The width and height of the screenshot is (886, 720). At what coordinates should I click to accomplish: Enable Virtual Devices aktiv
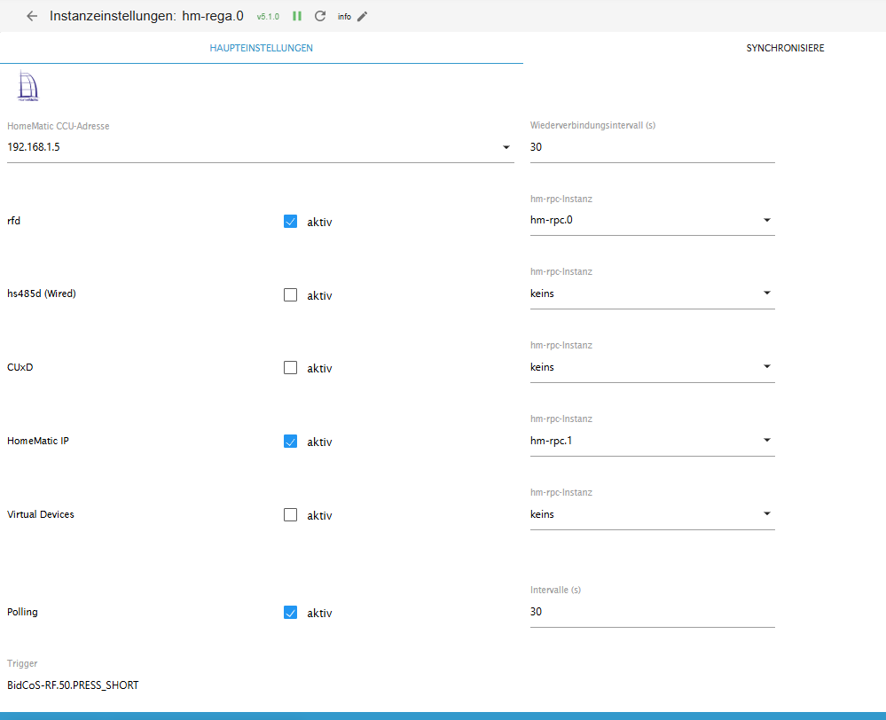tap(290, 514)
